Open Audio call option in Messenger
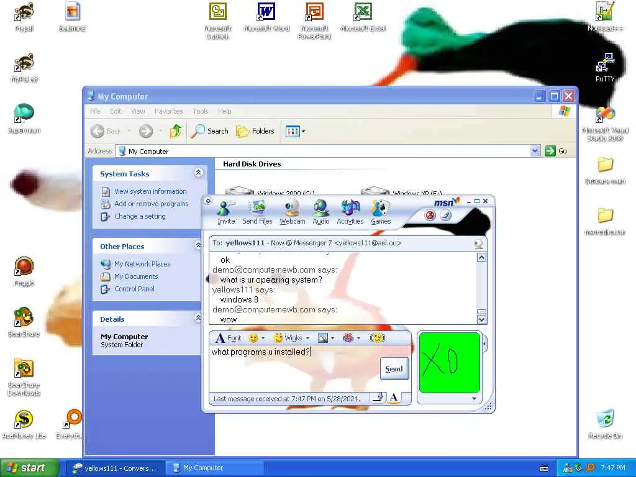The image size is (636, 477). (321, 212)
